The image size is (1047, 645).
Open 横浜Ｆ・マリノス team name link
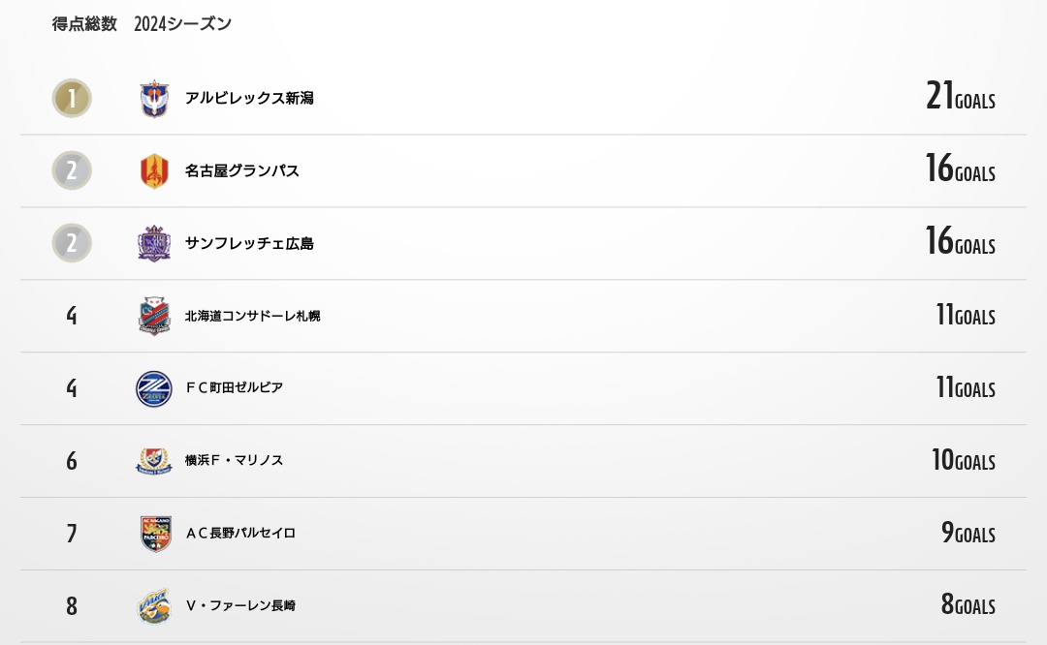(x=235, y=461)
